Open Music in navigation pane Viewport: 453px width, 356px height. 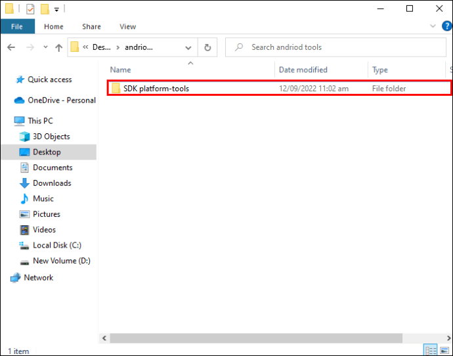36,199
